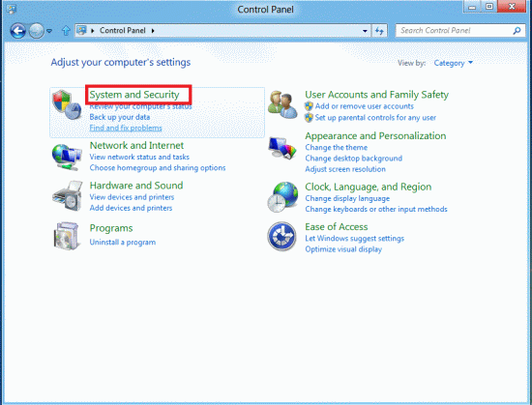Click the Programs disc box icon
Image resolution: width=532 pixels, height=405 pixels.
(67, 236)
